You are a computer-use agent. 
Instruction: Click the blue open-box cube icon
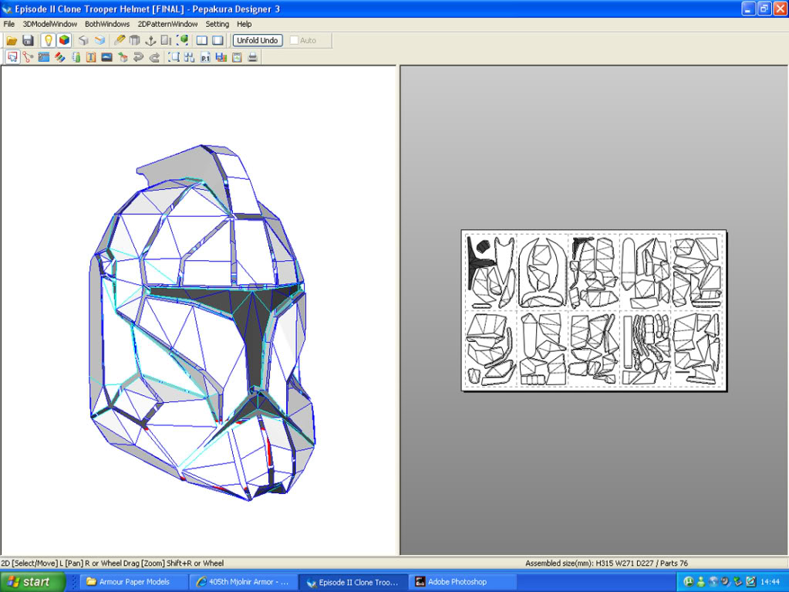pyautogui.click(x=99, y=40)
